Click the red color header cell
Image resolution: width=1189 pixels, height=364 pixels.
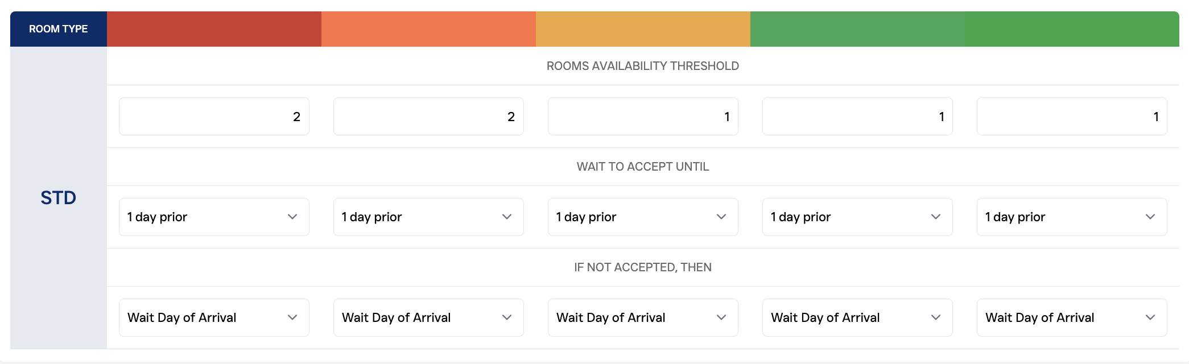[x=214, y=29]
